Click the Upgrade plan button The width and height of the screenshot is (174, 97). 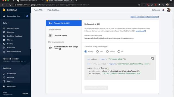[x=25, y=93]
